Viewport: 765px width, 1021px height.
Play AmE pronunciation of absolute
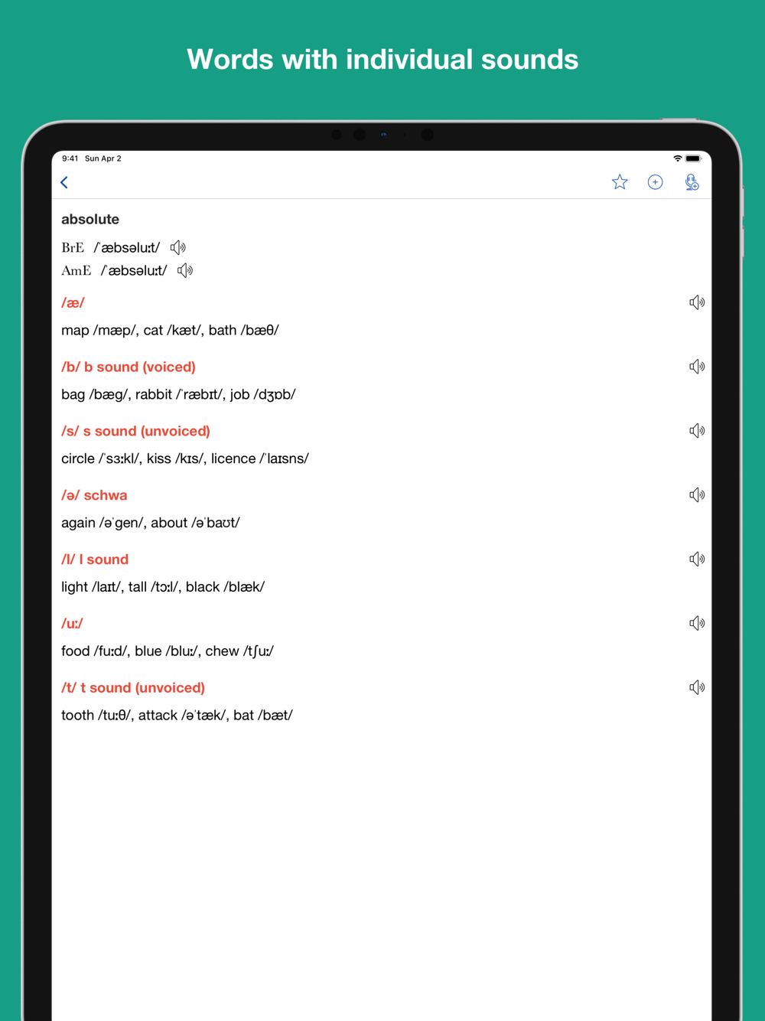coord(185,270)
